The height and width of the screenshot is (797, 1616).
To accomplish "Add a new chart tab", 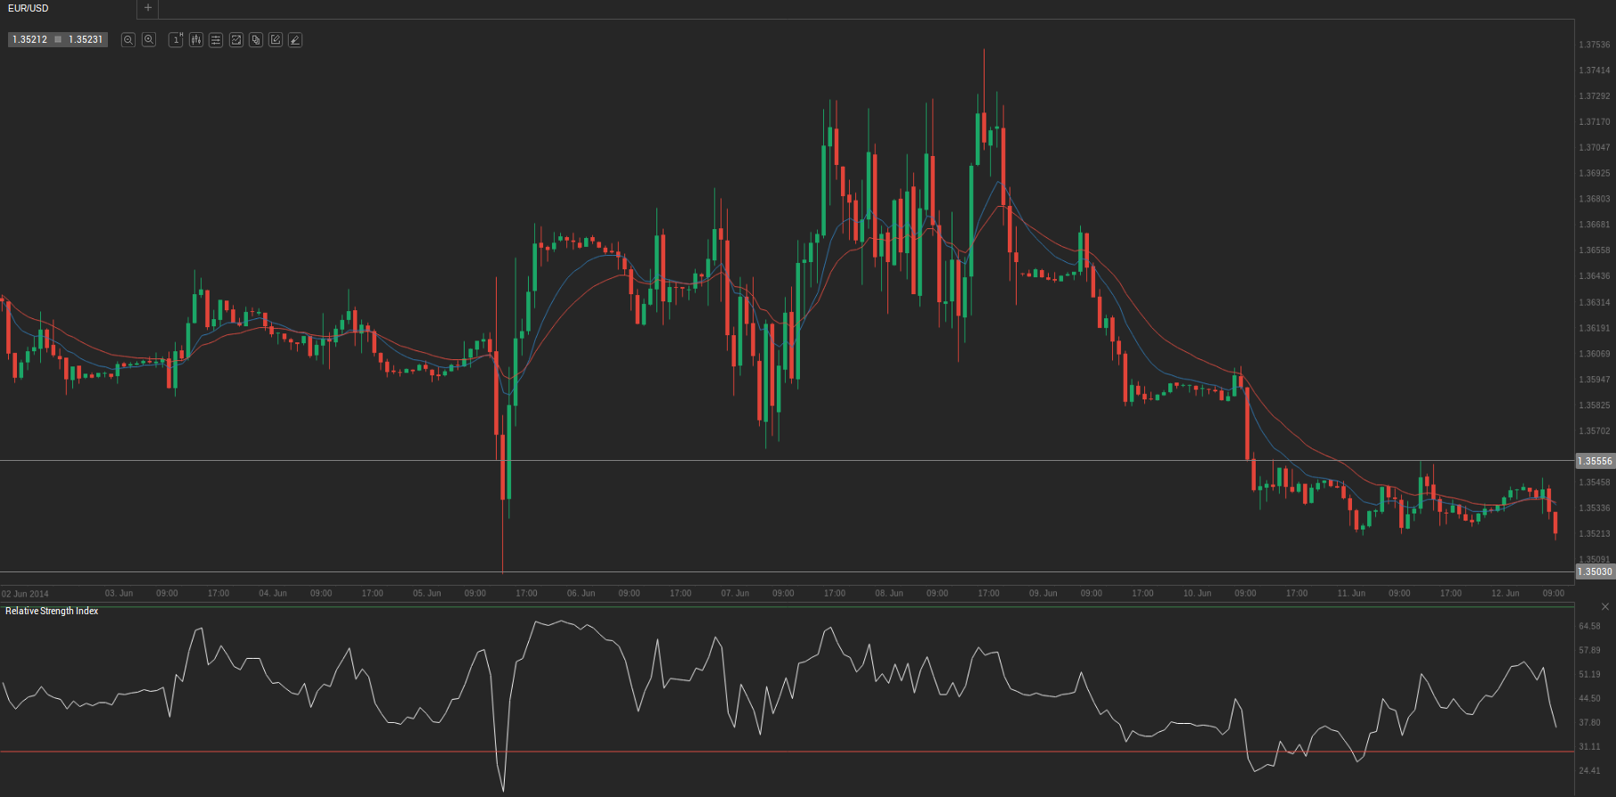I will (148, 8).
